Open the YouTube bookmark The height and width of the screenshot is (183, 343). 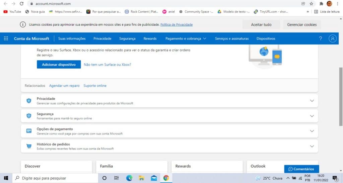click(x=12, y=12)
